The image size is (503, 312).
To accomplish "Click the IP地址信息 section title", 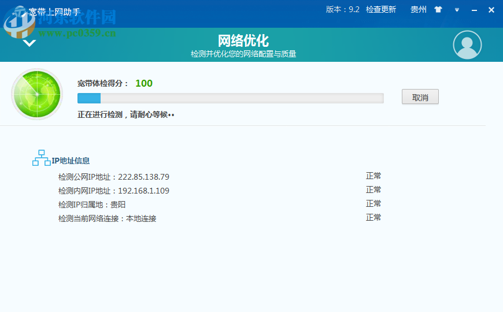I will [x=71, y=161].
